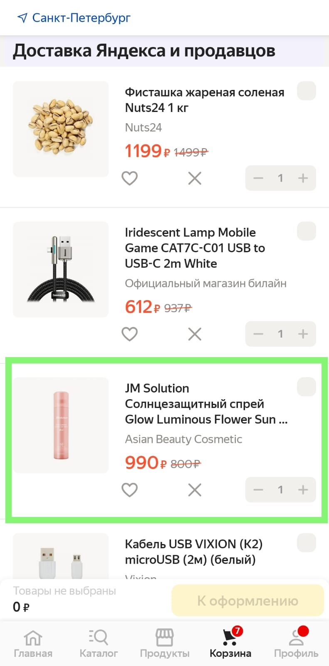Screen dimensions: 329x666
Task: Check the Iridescent Lamp cable checkbox
Action: tap(307, 231)
